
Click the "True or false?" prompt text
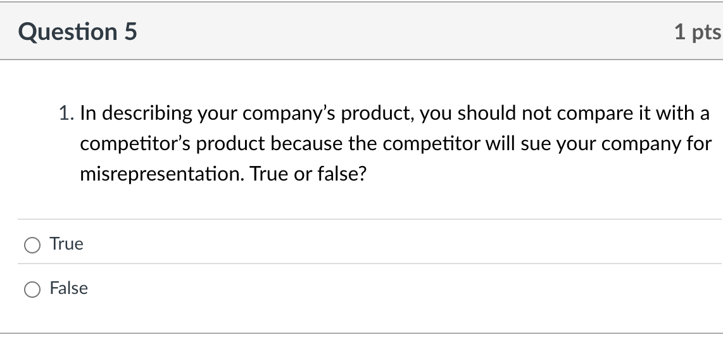click(308, 174)
